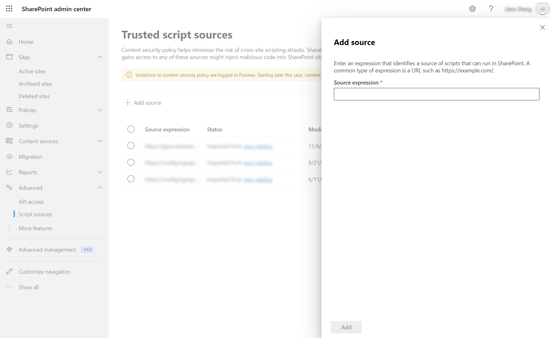Click the Customize navigation pencil icon

pos(9,272)
